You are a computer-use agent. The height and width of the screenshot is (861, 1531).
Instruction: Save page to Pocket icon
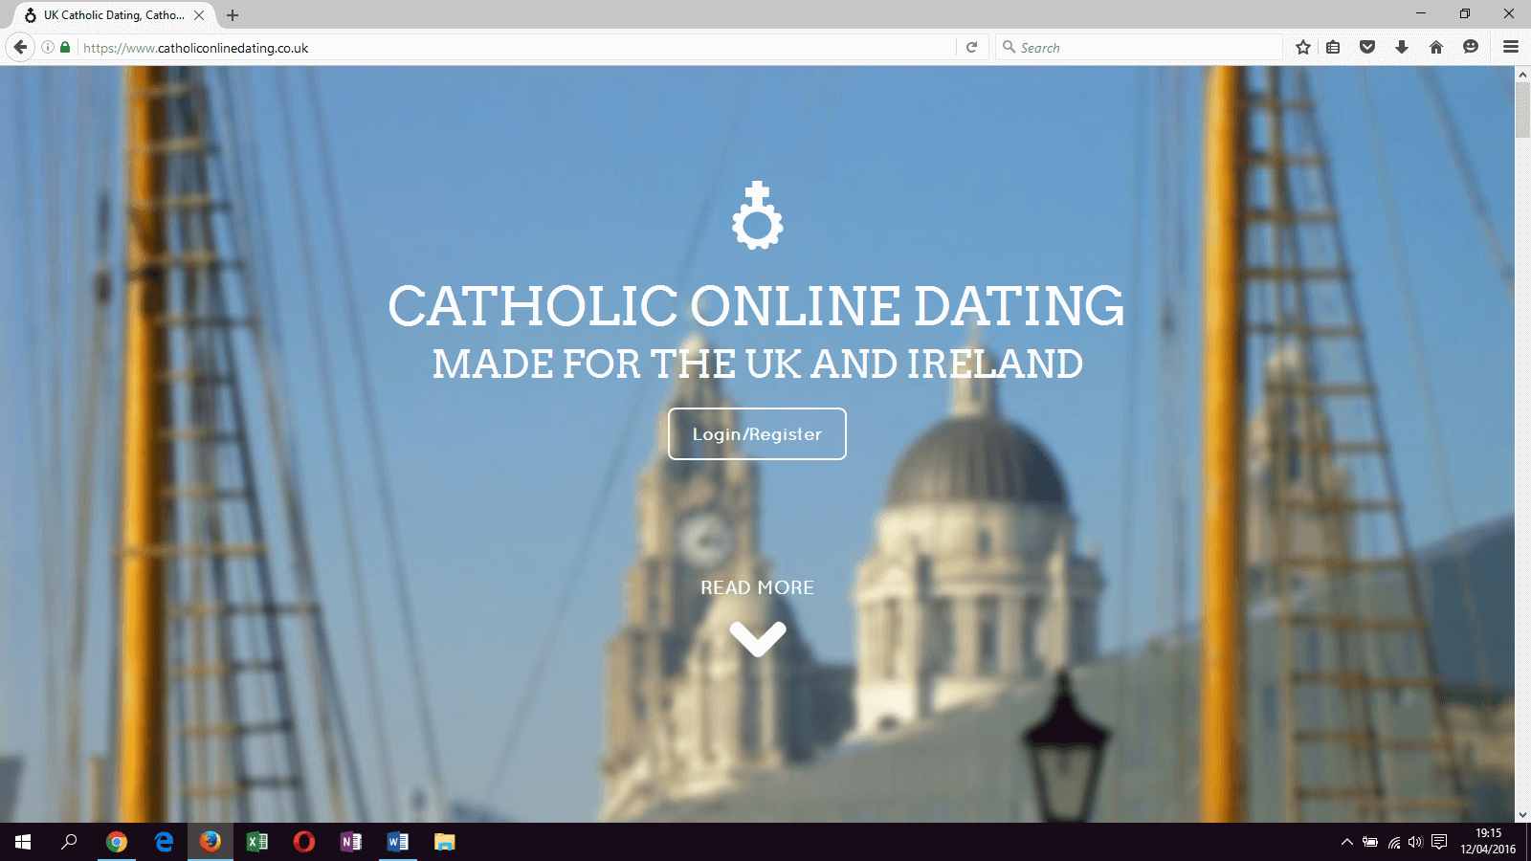point(1367,47)
